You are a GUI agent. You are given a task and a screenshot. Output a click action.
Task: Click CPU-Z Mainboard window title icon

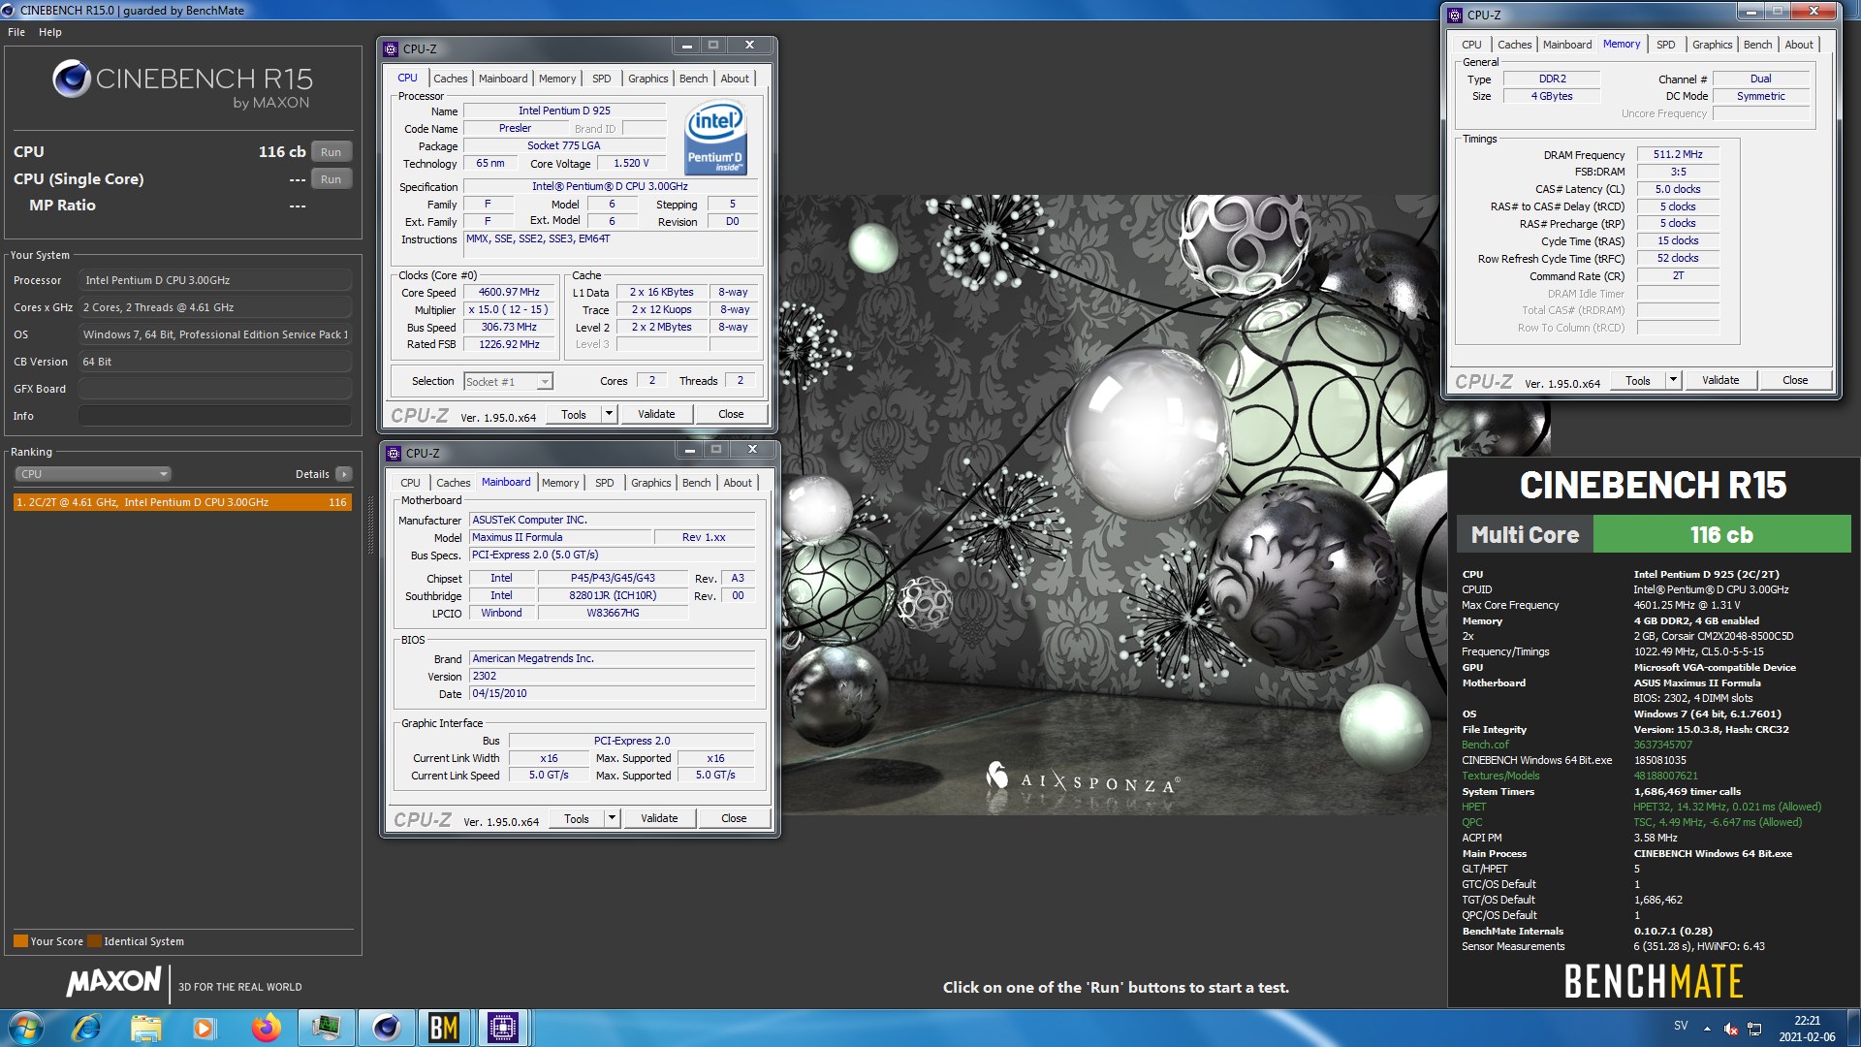394,453
